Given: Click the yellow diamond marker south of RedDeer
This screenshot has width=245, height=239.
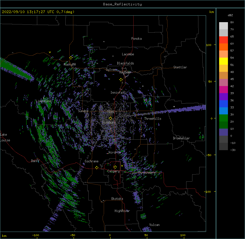Looking at the screenshot, I should click(x=121, y=80).
